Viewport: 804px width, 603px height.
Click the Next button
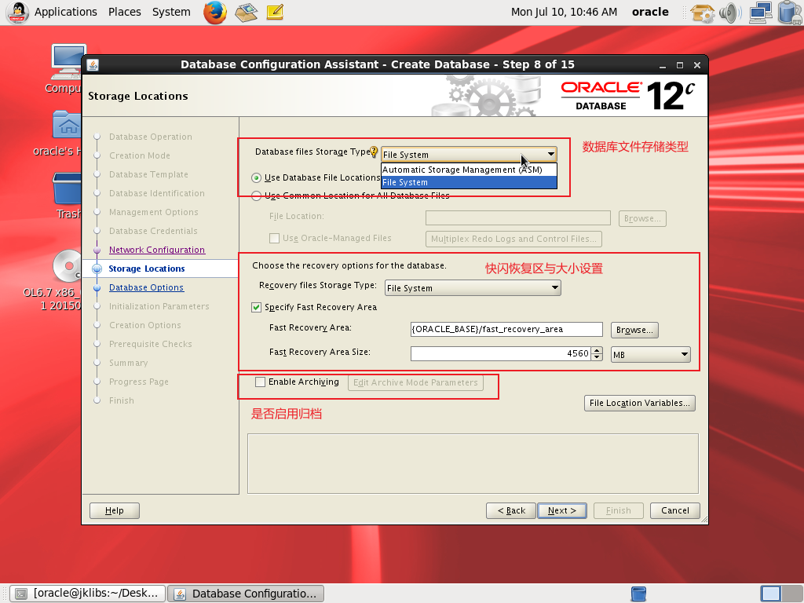pos(561,510)
